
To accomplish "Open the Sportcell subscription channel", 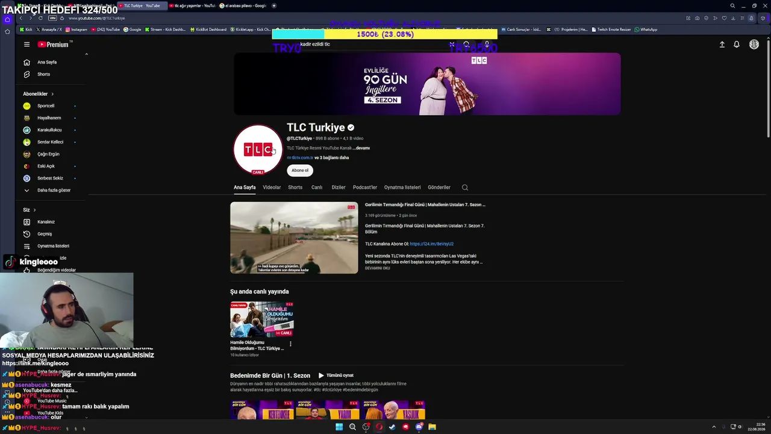I will coord(46,106).
